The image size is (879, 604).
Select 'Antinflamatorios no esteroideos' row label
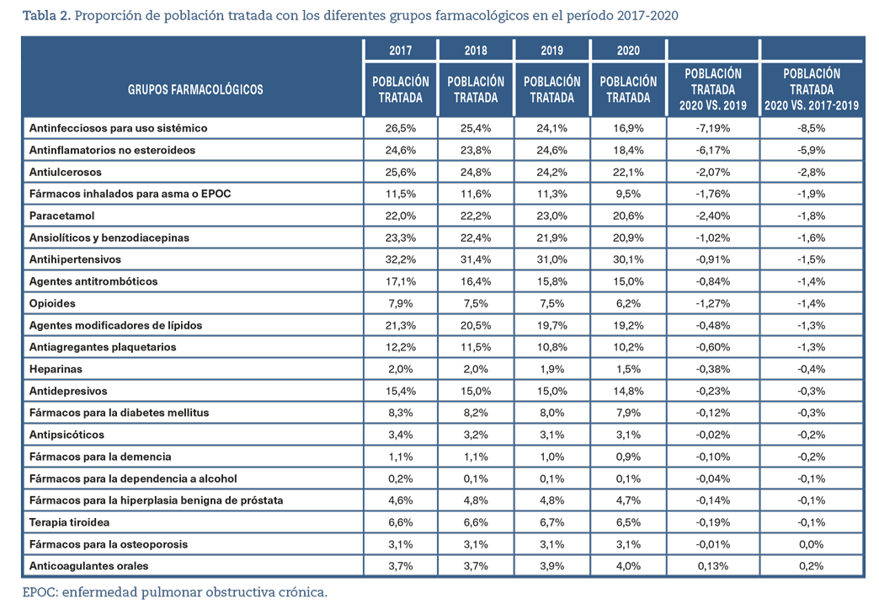point(112,150)
